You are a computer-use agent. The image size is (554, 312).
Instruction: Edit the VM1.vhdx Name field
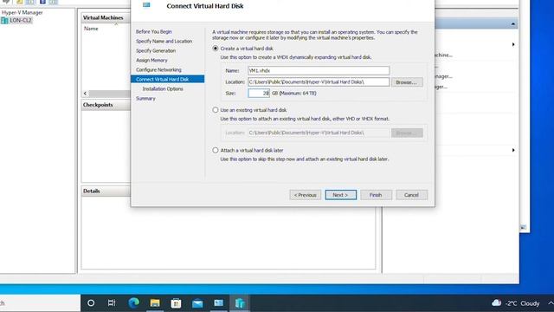point(319,71)
